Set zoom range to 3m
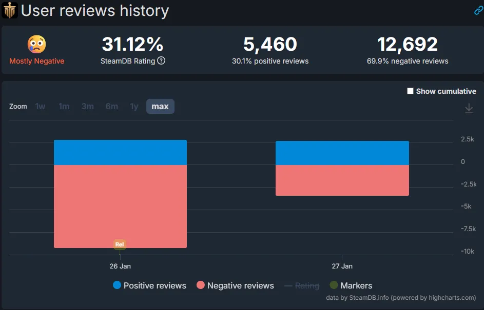484x310 pixels. pyautogui.click(x=87, y=107)
